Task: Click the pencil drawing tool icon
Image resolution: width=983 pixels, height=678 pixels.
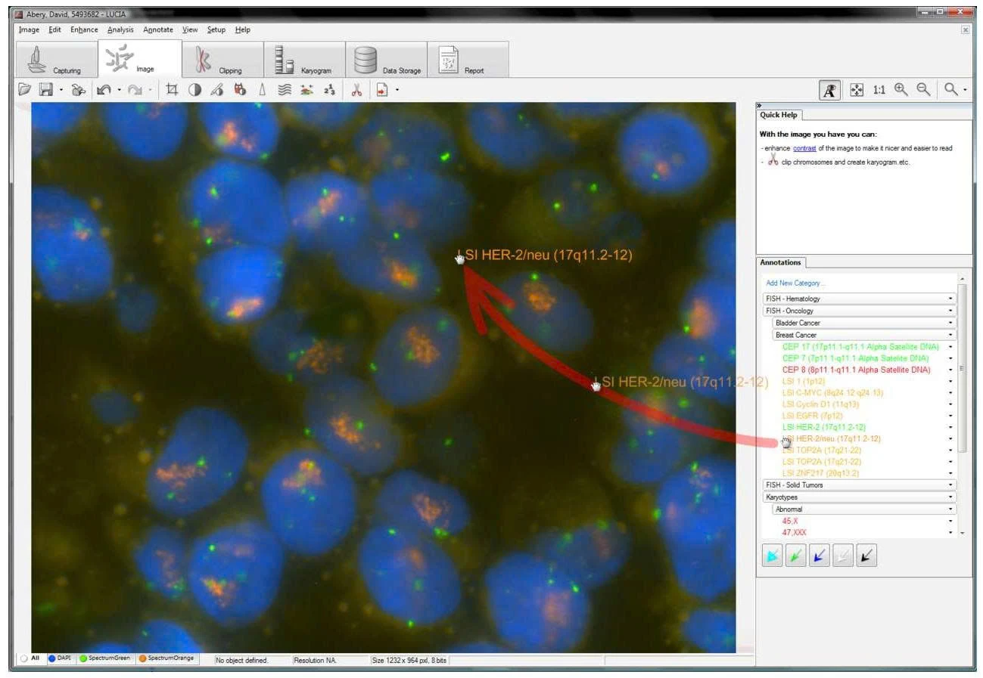Action: [217, 89]
